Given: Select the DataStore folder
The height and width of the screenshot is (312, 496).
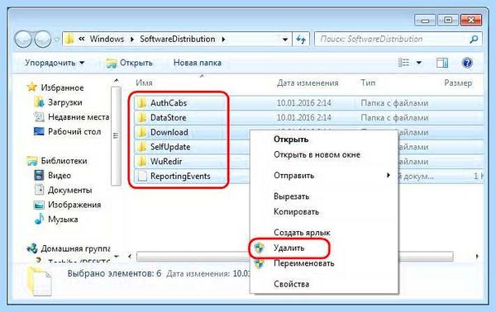Looking at the screenshot, I should 169,117.
